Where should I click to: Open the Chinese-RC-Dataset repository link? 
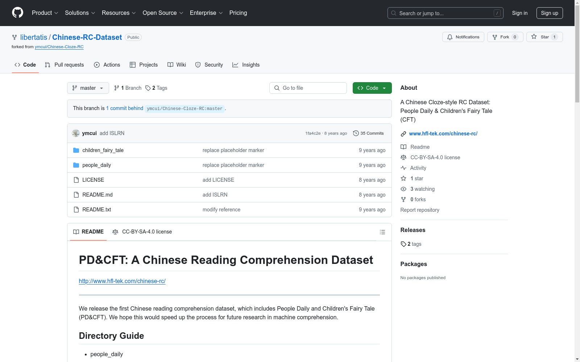click(87, 37)
